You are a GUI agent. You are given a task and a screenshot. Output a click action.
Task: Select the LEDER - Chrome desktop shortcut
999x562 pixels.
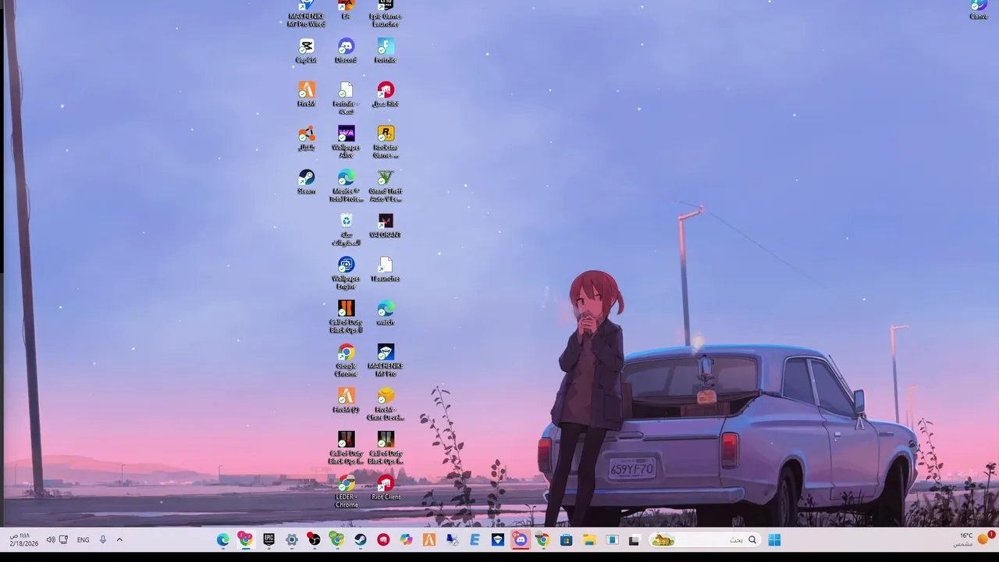click(x=346, y=492)
